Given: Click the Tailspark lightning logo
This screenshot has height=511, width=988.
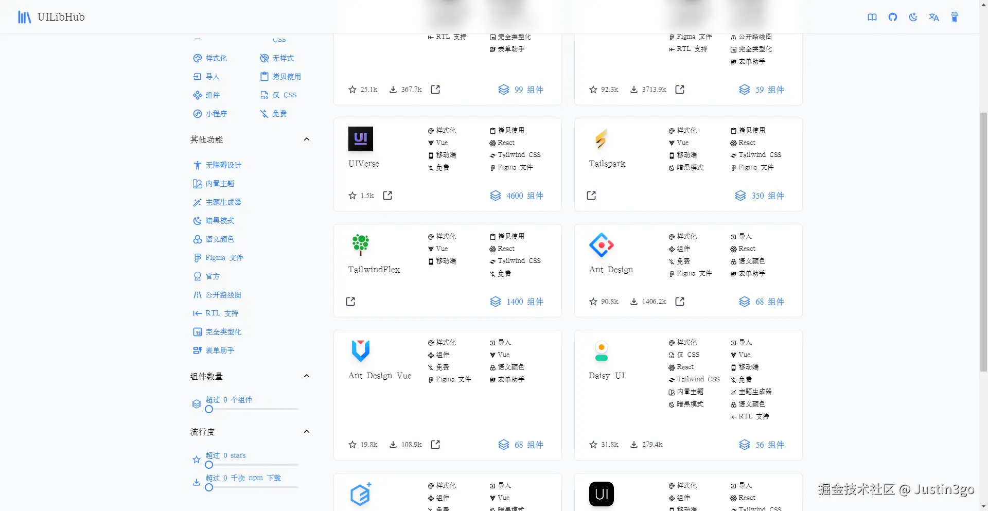Looking at the screenshot, I should [602, 139].
